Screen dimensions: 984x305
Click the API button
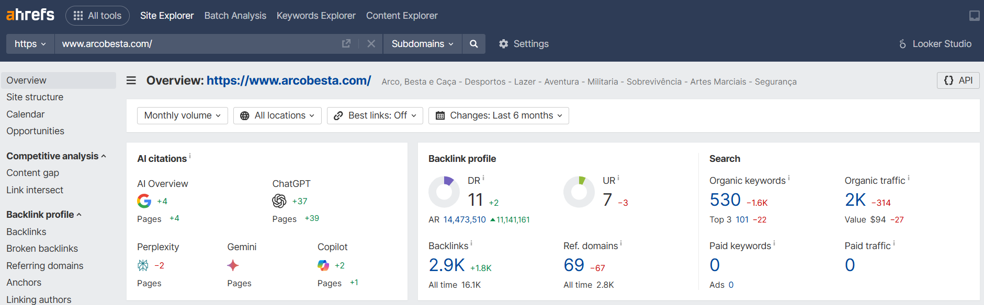pyautogui.click(x=958, y=80)
